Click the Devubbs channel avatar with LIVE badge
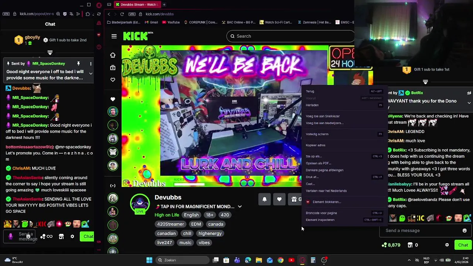This screenshot has height=266, width=473. 140,204
